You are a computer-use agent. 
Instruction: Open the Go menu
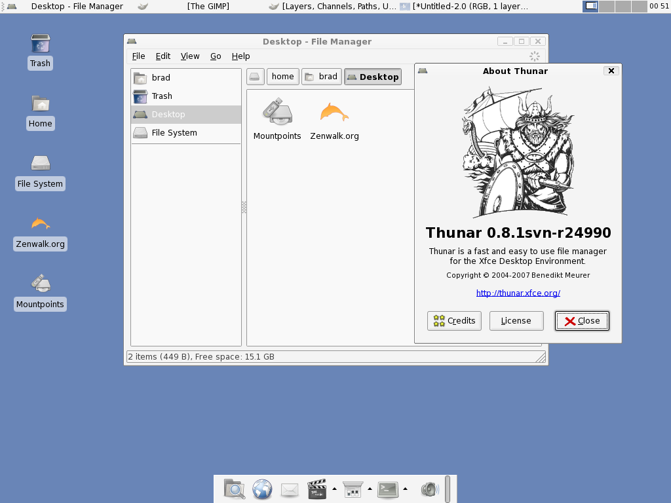pyautogui.click(x=216, y=56)
